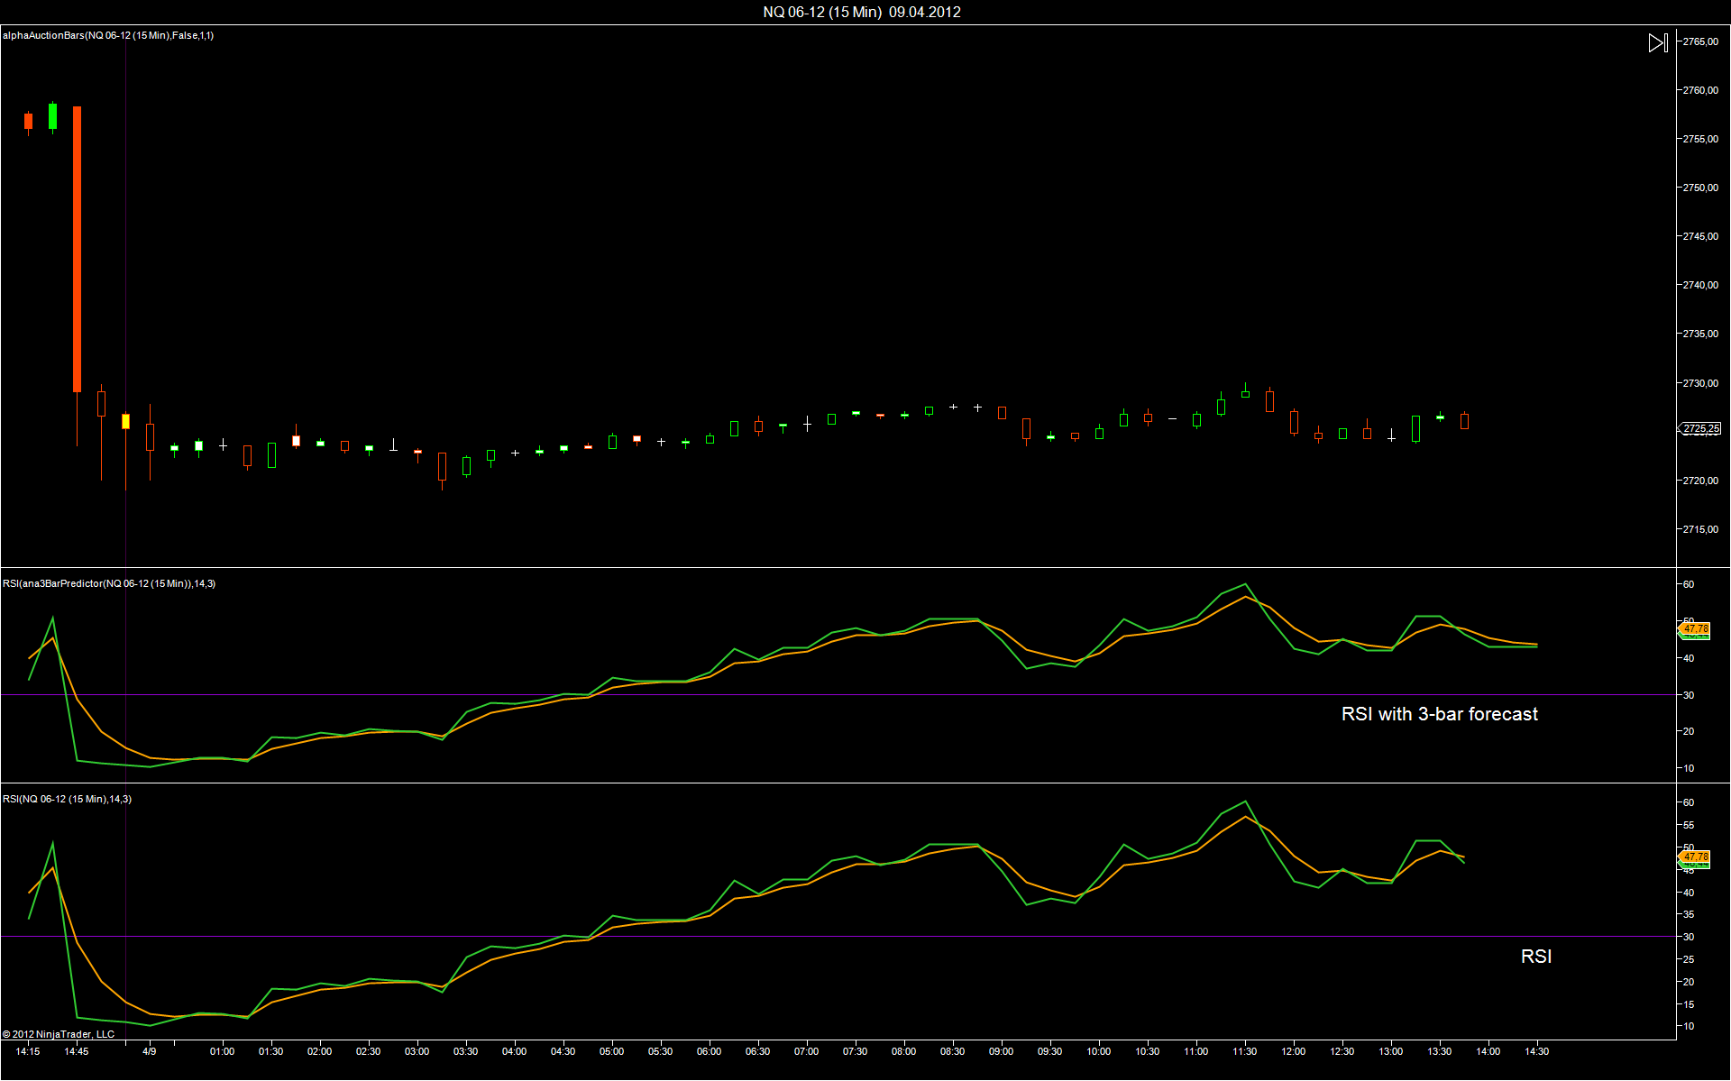
Task: Click the 15 level on bottom RSI axis
Action: (1689, 1004)
